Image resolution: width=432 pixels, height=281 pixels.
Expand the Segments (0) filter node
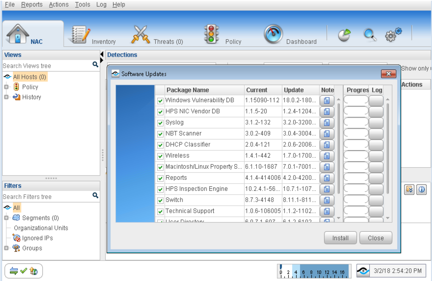[x=6, y=218]
